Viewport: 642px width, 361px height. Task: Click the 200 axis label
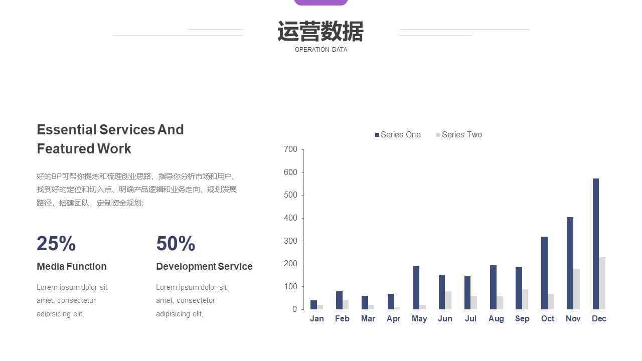click(290, 264)
